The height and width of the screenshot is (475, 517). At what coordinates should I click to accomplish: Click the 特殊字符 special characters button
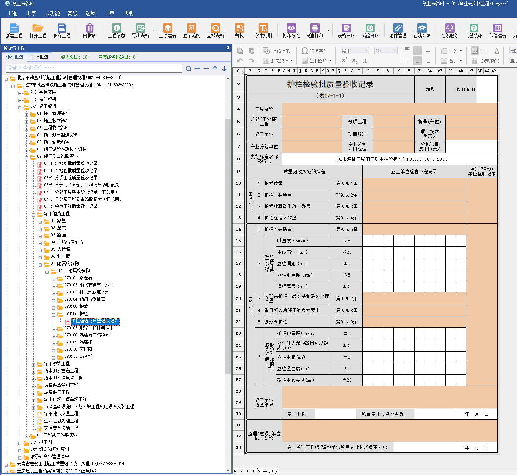coord(315,51)
